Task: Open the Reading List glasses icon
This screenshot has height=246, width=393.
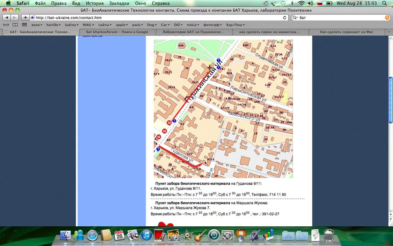Action: 6,25
